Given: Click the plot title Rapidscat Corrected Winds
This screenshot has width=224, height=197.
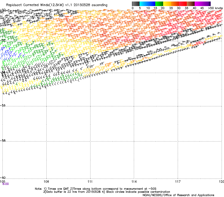Looking at the screenshot, I should pos(57,5).
